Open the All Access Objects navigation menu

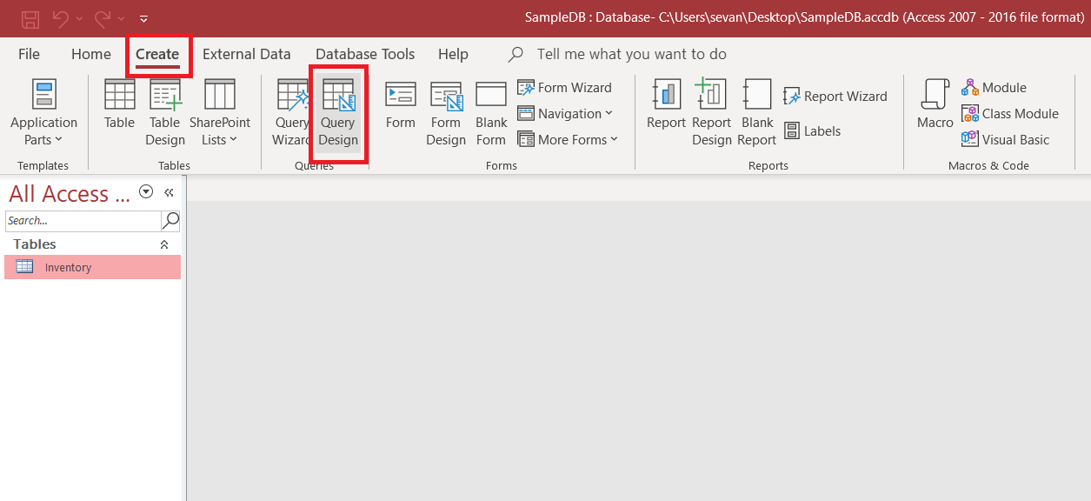click(x=146, y=192)
